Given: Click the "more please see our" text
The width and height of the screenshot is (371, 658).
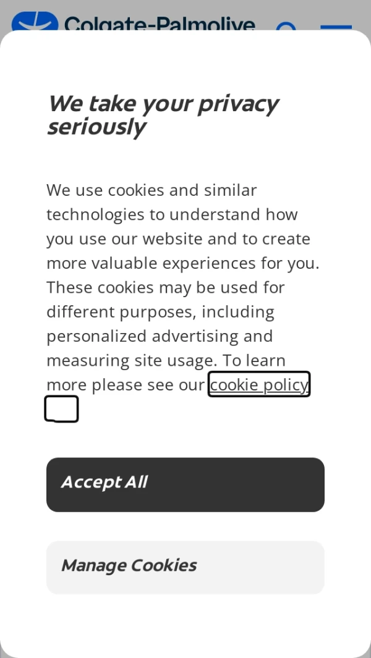Looking at the screenshot, I should [x=125, y=385].
